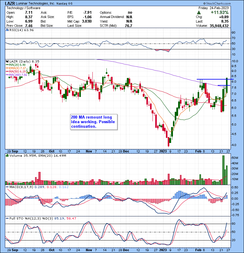The image size is (244, 253).
Task: Click the stochastic %K value 85.19
Action: point(59,218)
